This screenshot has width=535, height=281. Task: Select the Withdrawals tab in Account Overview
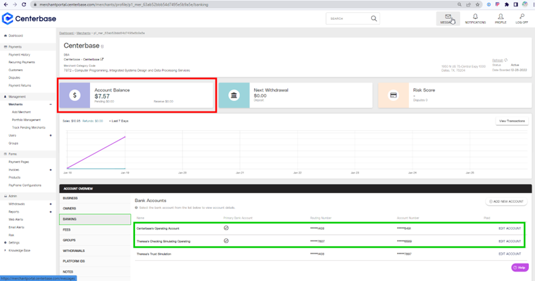(x=95, y=251)
